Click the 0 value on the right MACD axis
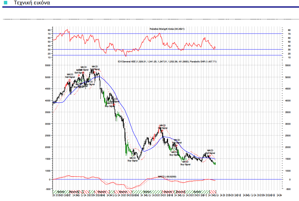The width and height of the screenshot is (299, 201). tap(290, 179)
